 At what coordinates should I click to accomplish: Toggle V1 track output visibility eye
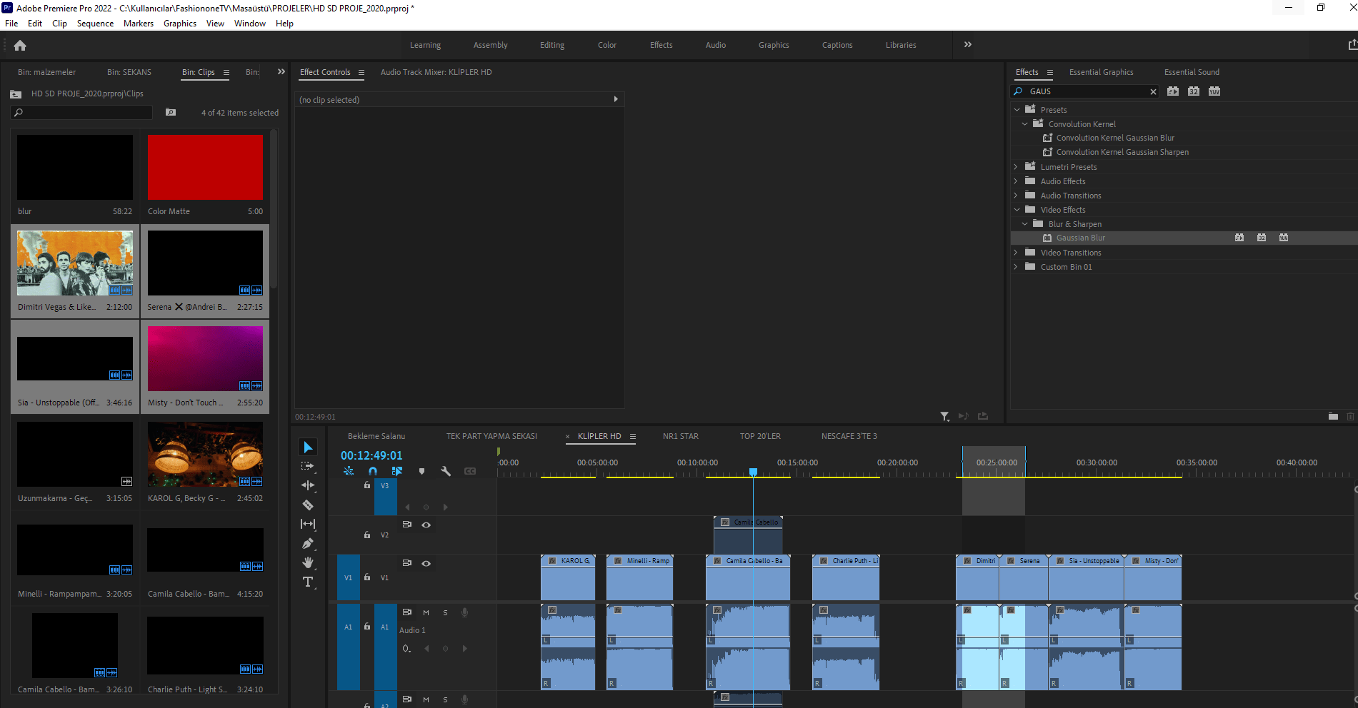coord(426,563)
